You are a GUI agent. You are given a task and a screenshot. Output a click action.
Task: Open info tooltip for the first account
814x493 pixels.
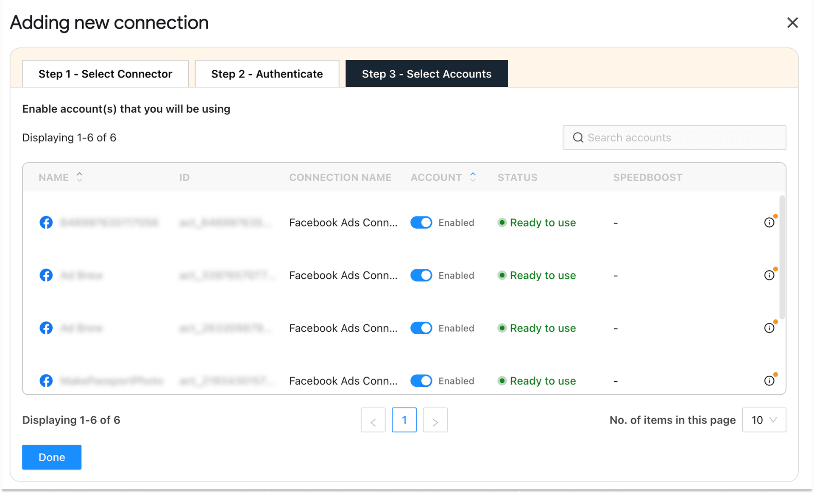click(x=769, y=222)
